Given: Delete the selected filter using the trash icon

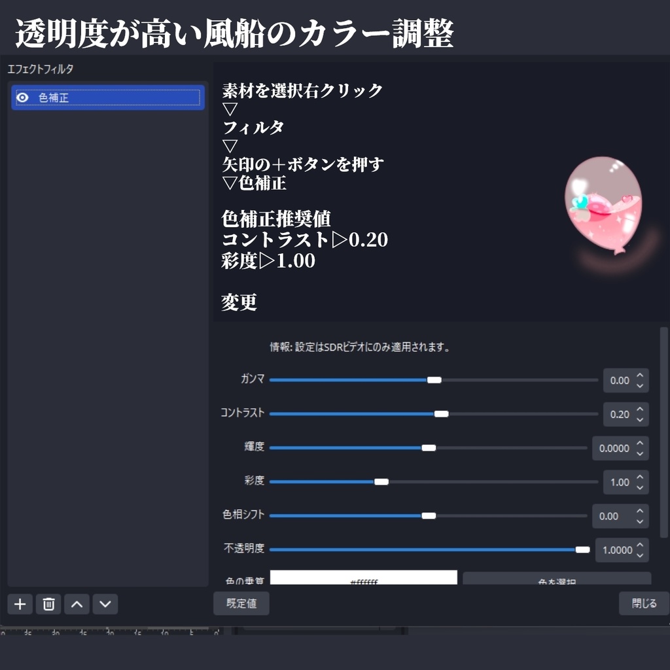Looking at the screenshot, I should pyautogui.click(x=48, y=604).
